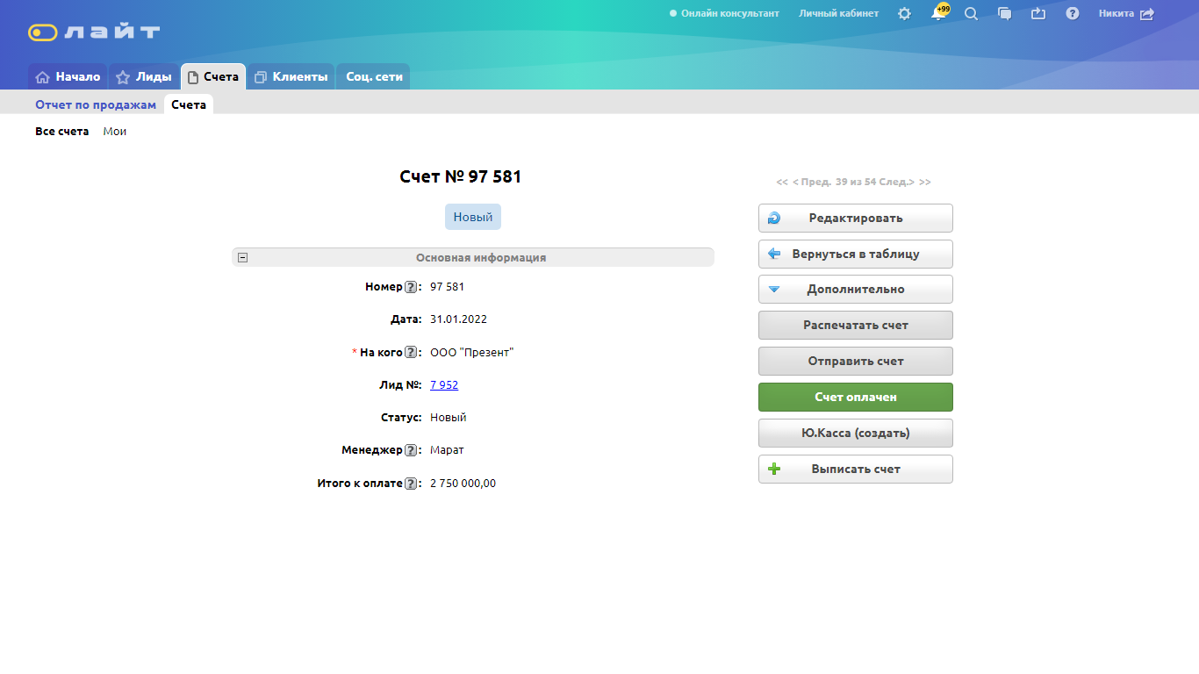
Task: Switch to the Клиенты tab
Action: coord(291,77)
